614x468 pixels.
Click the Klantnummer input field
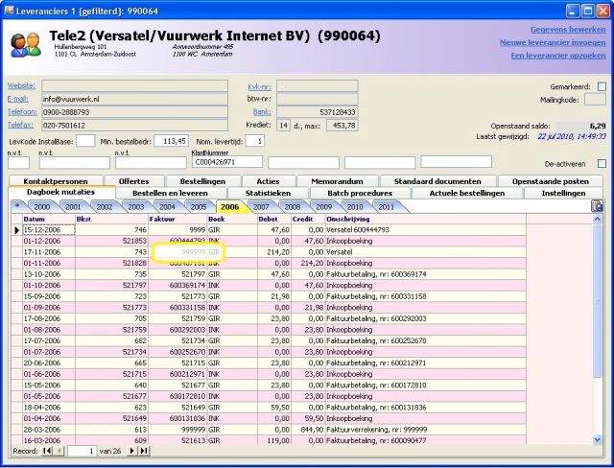(x=227, y=162)
